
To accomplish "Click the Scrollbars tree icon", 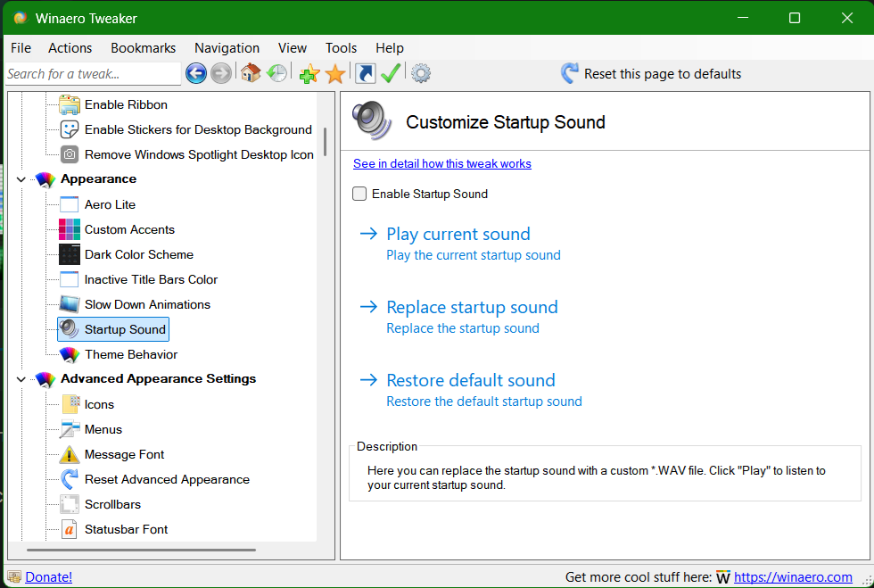I will tap(70, 504).
